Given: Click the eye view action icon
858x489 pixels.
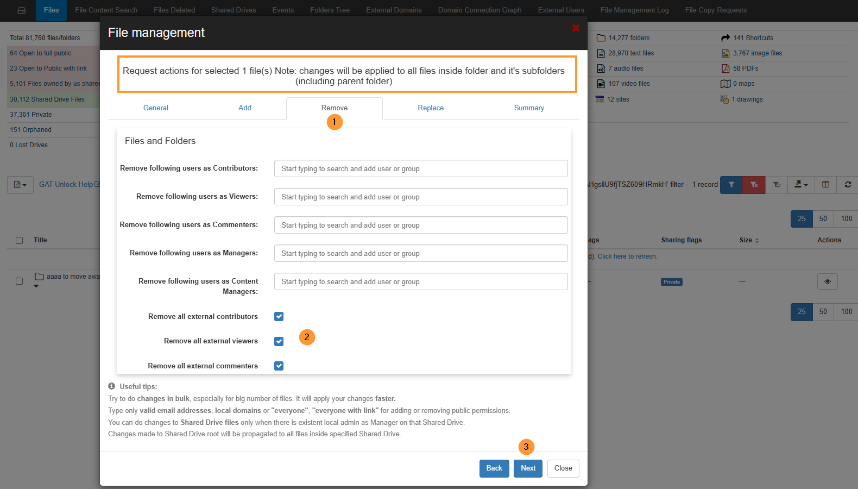Looking at the screenshot, I should tap(827, 281).
